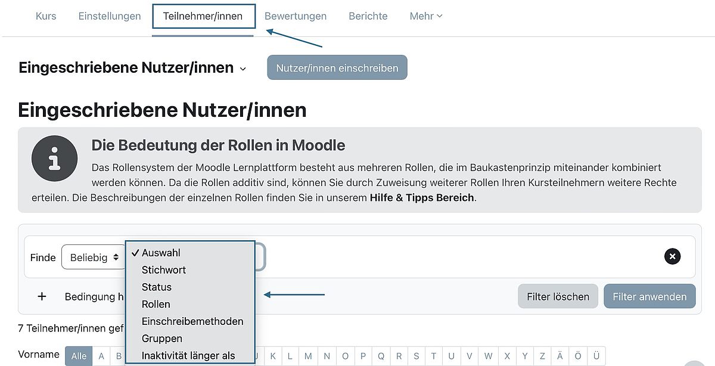Open the Beliebig match selector
The image size is (715, 366).
click(94, 258)
